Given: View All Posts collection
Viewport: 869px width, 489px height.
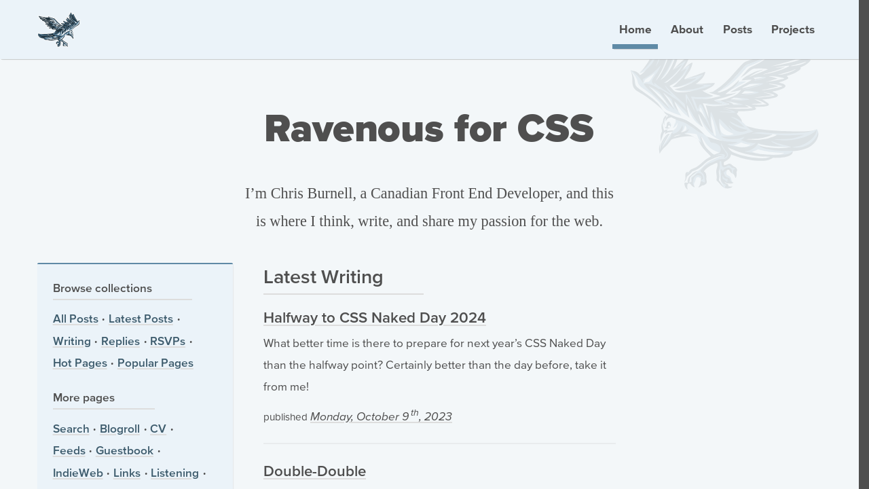Looking at the screenshot, I should pos(75,319).
